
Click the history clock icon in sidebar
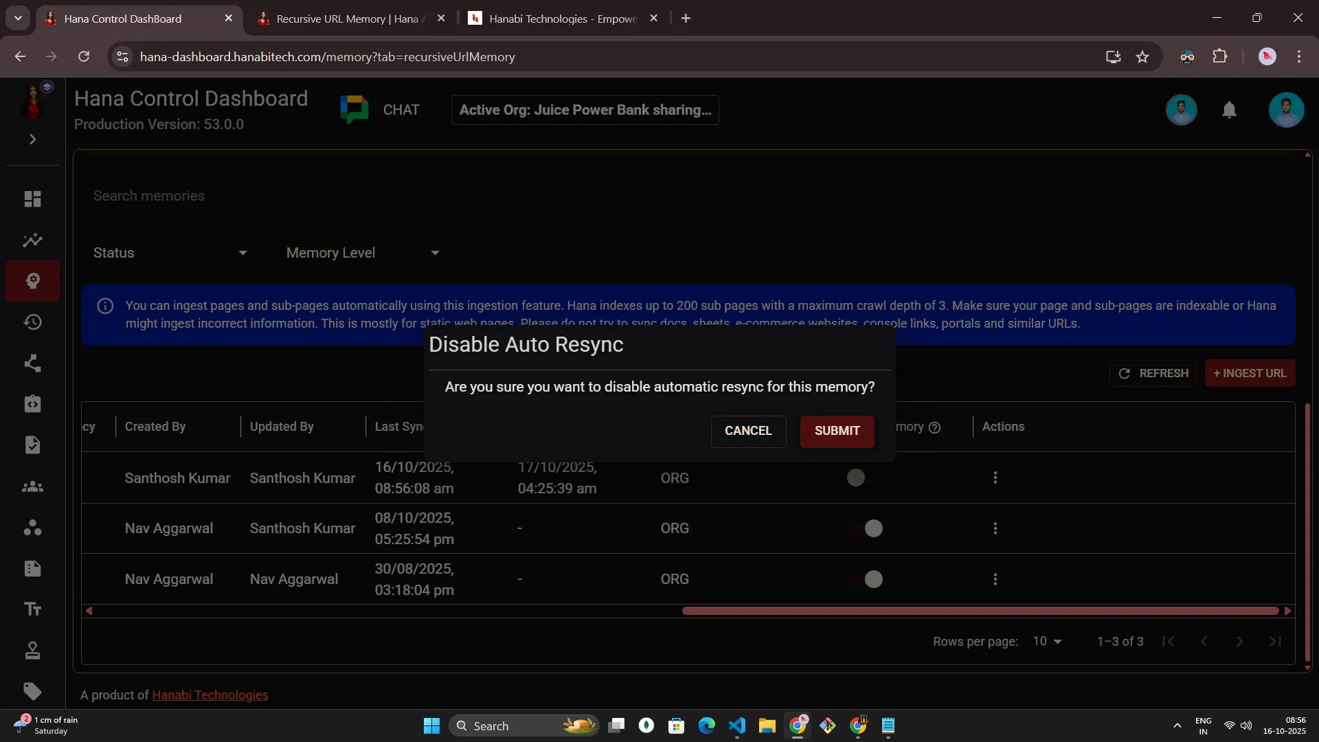pyautogui.click(x=32, y=322)
